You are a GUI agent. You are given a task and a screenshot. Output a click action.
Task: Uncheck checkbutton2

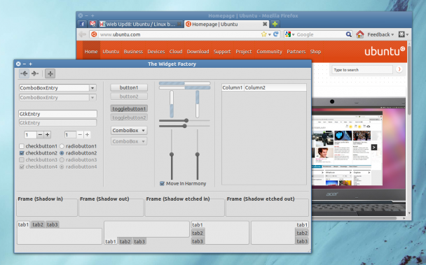22,153
